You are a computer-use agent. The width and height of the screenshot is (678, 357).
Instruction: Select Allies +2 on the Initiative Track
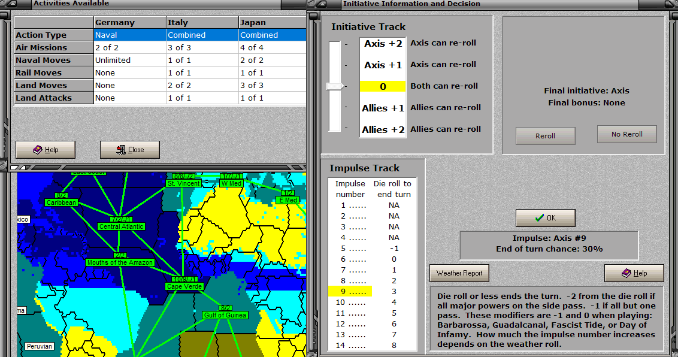pos(383,129)
